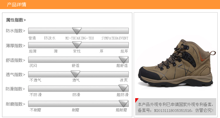Click the wear-resistance index slider triangle marker
Viewport: 220px width, 118px height.
pyautogui.click(x=123, y=104)
